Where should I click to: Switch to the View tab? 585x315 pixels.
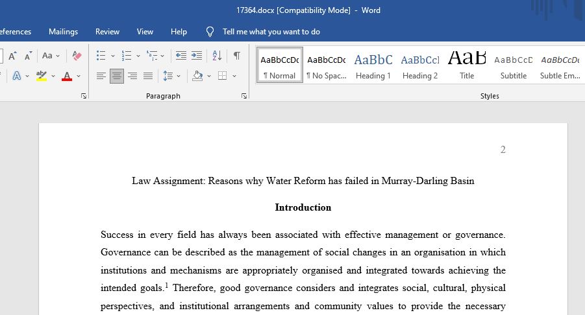tap(145, 32)
